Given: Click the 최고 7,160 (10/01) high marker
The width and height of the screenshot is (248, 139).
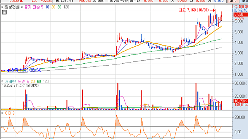Looking at the screenshot, I should point(194,10).
